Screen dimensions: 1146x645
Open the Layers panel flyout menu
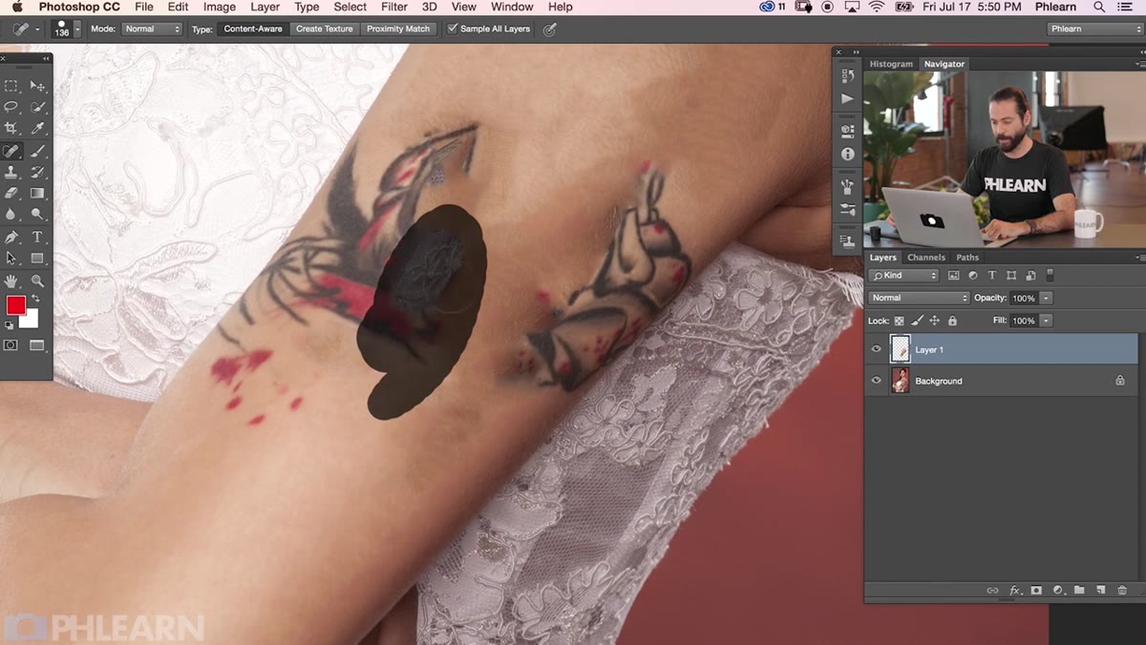[x=1140, y=258]
